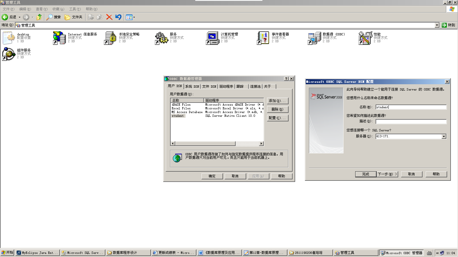The image size is (458, 257).
Task: Click the 驱动程序 column header in data source list
Action: coord(234,101)
